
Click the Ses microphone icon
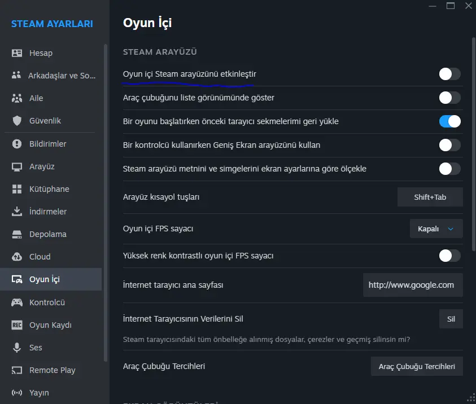[x=17, y=348]
